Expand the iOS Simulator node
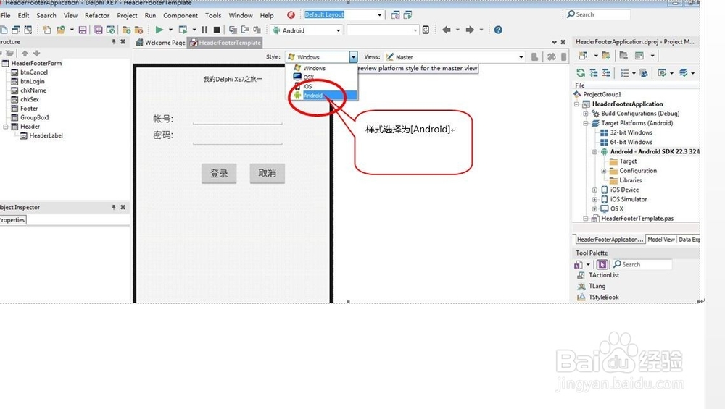725x409 pixels. pyautogui.click(x=594, y=199)
